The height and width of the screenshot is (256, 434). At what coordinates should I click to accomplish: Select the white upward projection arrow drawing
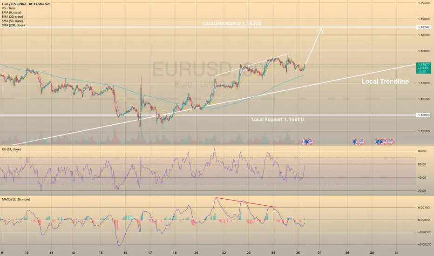pos(314,46)
